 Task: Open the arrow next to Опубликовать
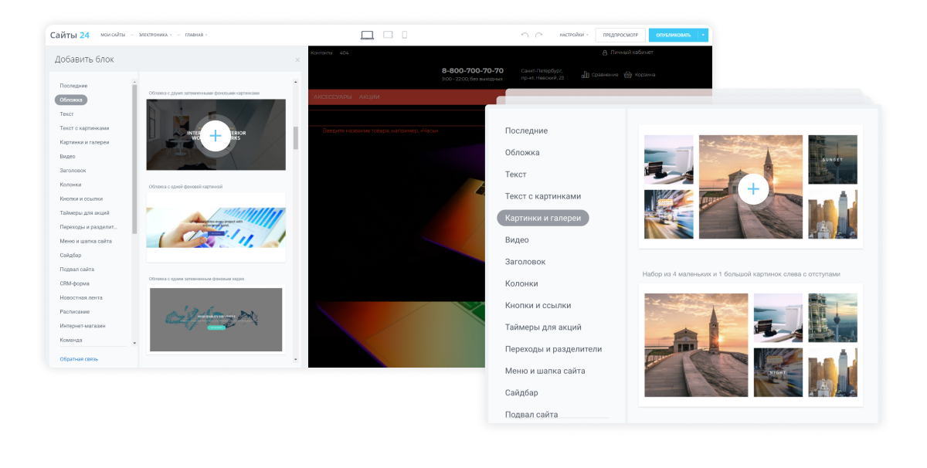pos(703,35)
